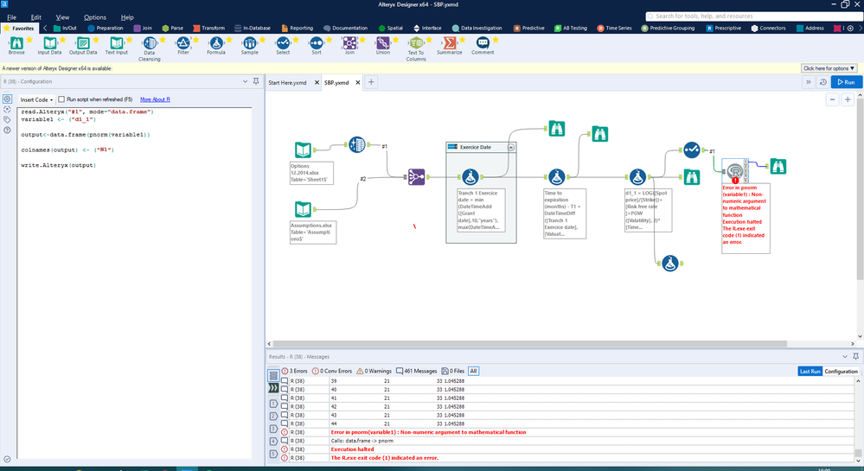The image size is (864, 471).
Task: Toggle the All messages filter
Action: point(473,371)
